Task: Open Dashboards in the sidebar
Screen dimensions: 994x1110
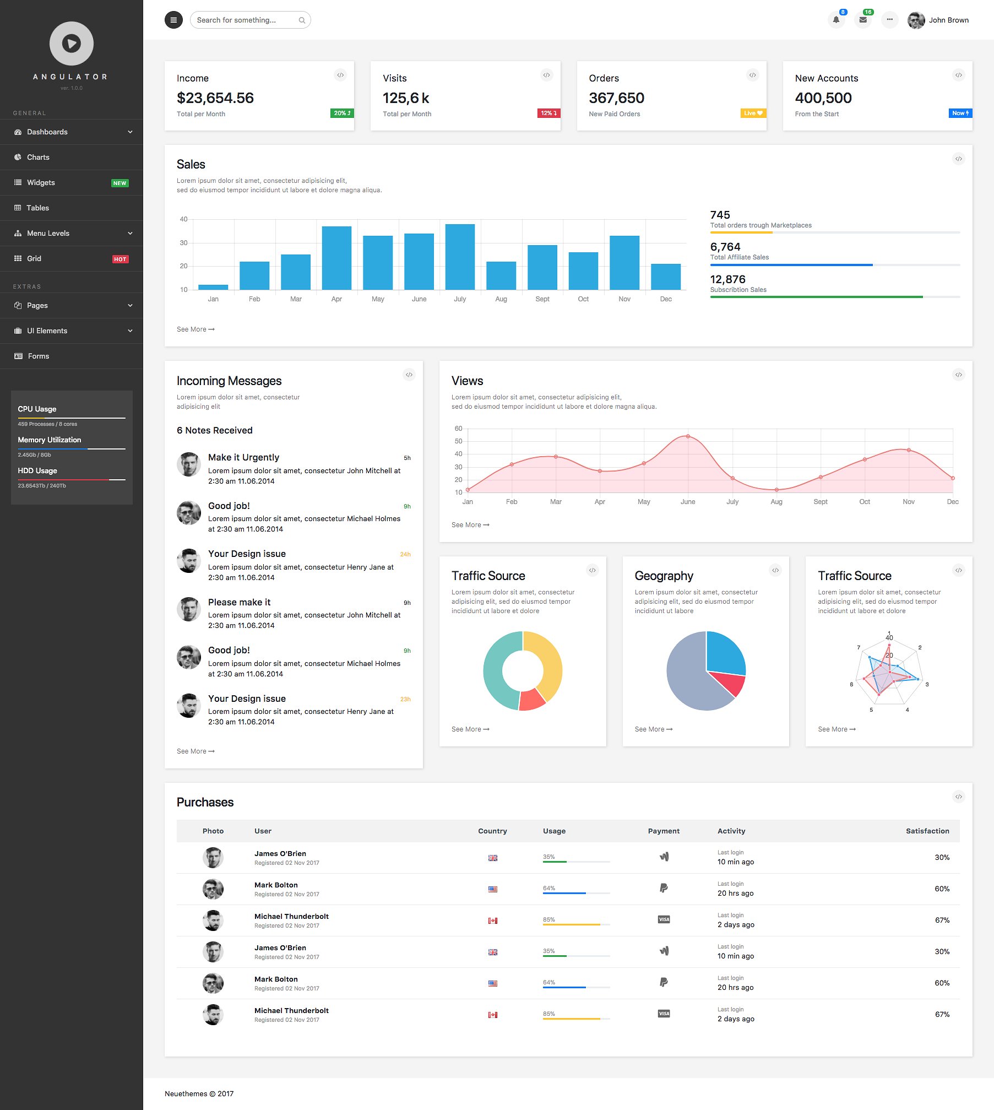Action: (x=72, y=132)
